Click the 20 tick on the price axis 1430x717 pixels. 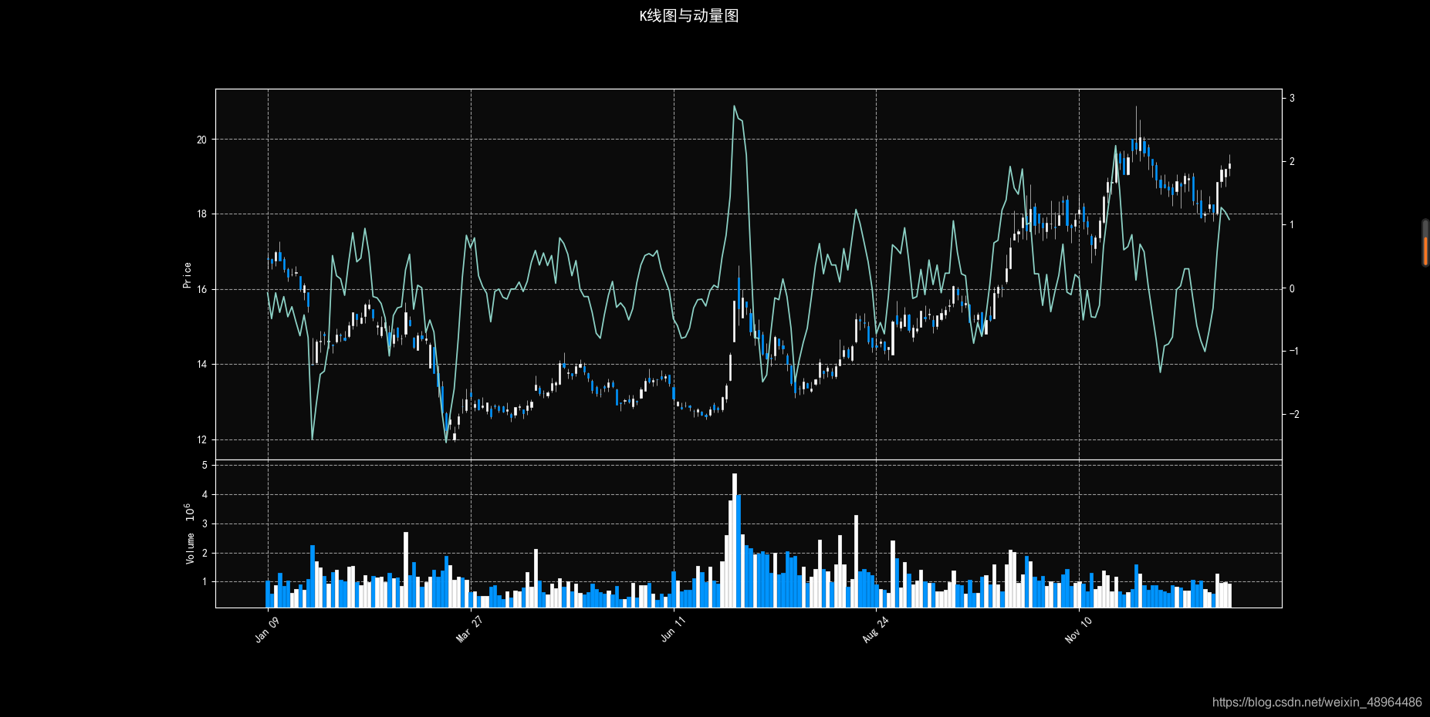(x=202, y=140)
